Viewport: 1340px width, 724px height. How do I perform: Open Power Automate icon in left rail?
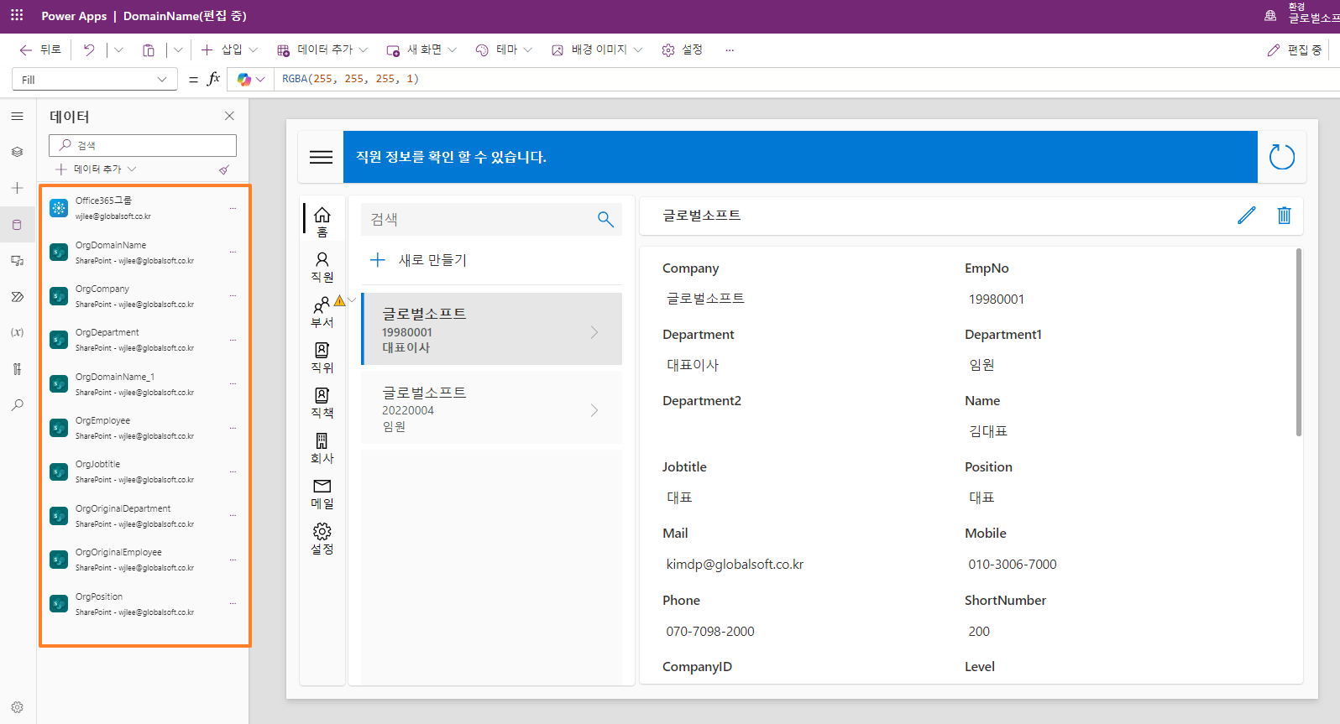[18, 297]
